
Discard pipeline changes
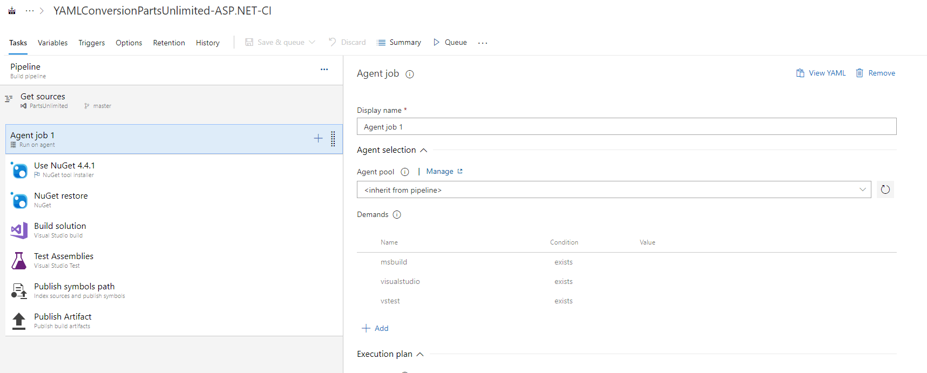pyautogui.click(x=347, y=42)
